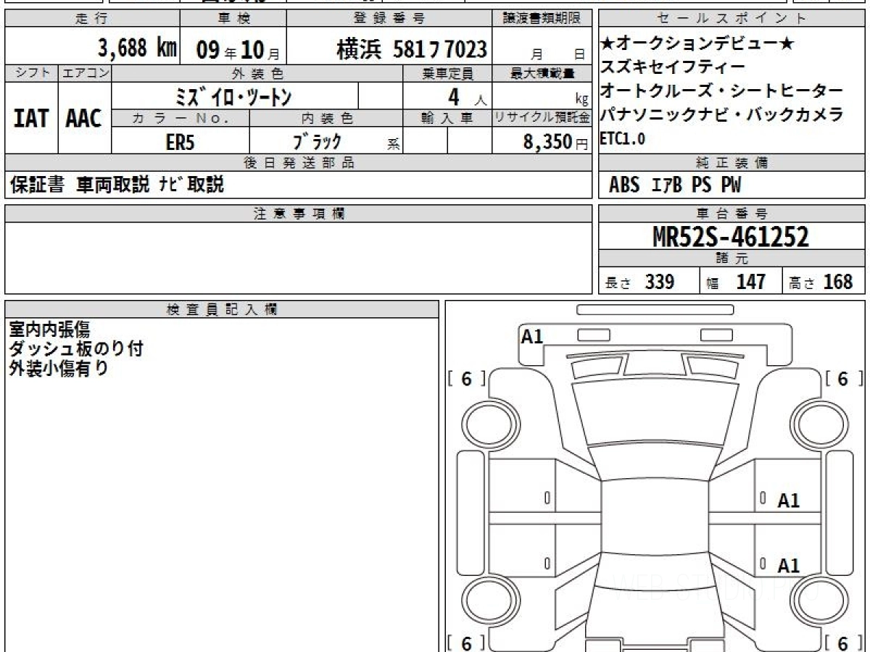870x652 pixels.
Task: Click the [6] tire rating at top right
Action: coord(842,379)
